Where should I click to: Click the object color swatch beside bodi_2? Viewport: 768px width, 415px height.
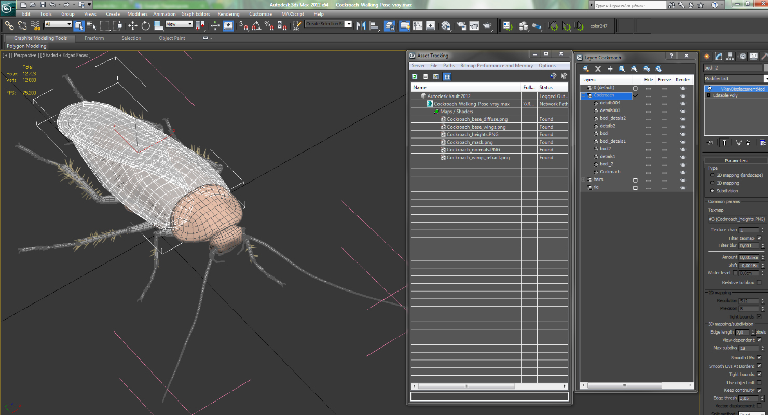[766, 68]
